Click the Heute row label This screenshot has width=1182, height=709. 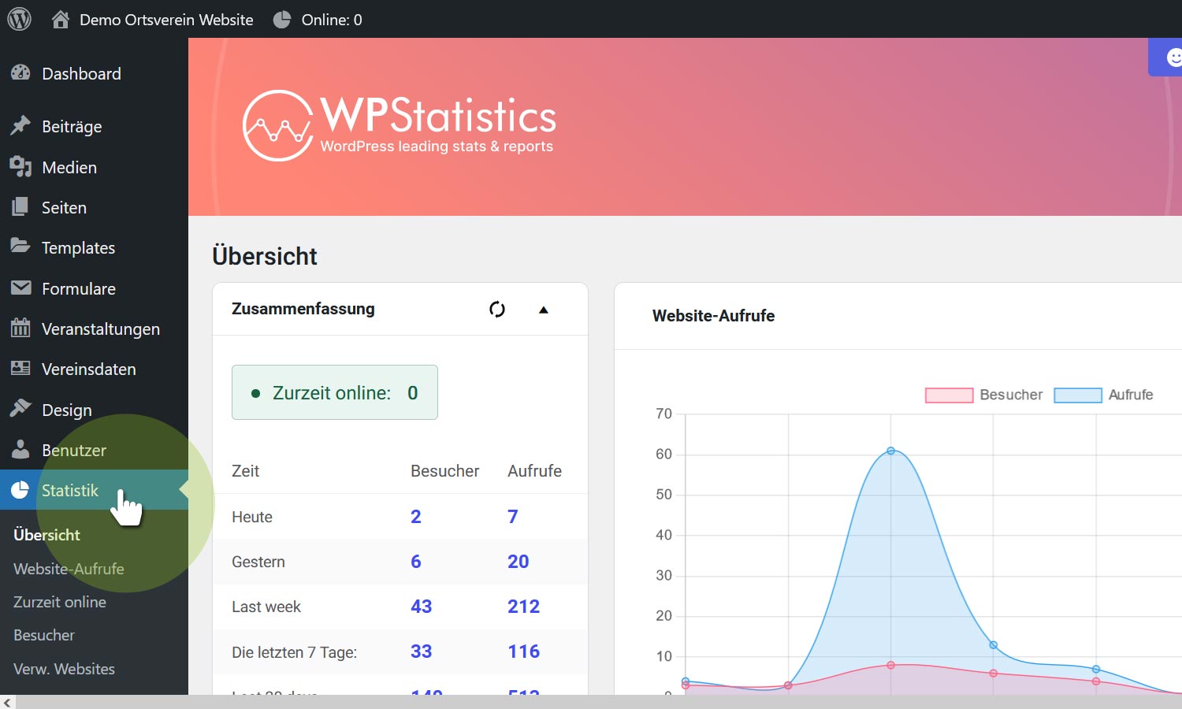coord(252,517)
